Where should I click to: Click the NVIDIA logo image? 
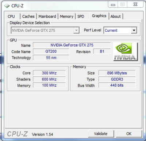point(125,51)
